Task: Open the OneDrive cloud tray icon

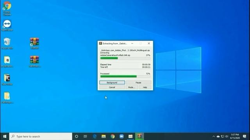Action: [218, 136]
